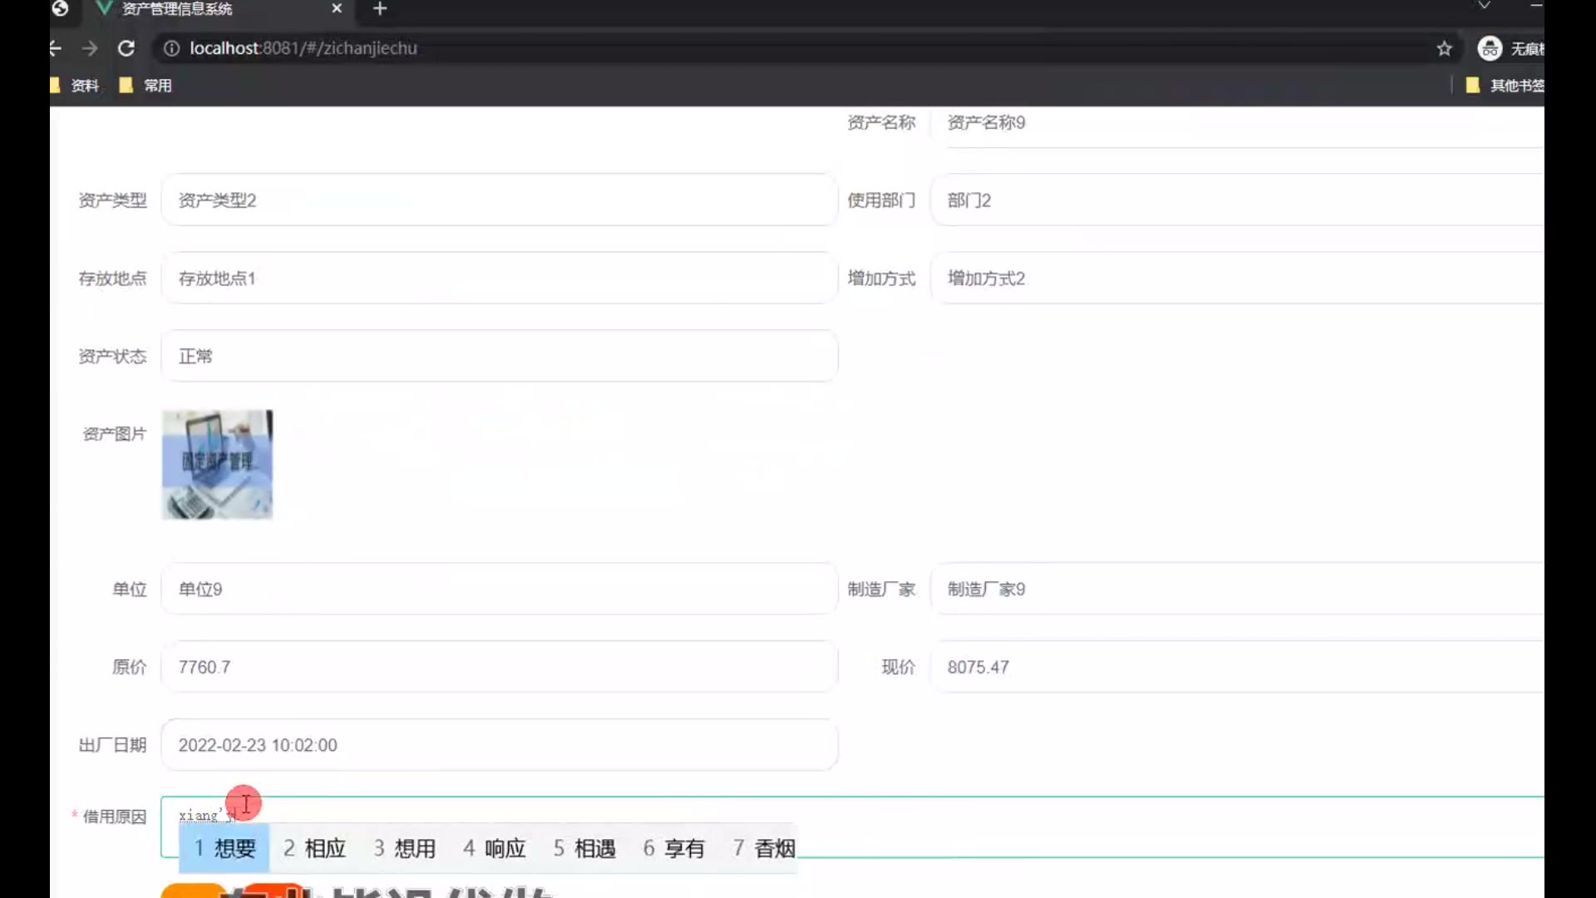The height and width of the screenshot is (898, 1596).
Task: Click the 资产类型 field showing 资产类型2
Action: [x=500, y=200]
